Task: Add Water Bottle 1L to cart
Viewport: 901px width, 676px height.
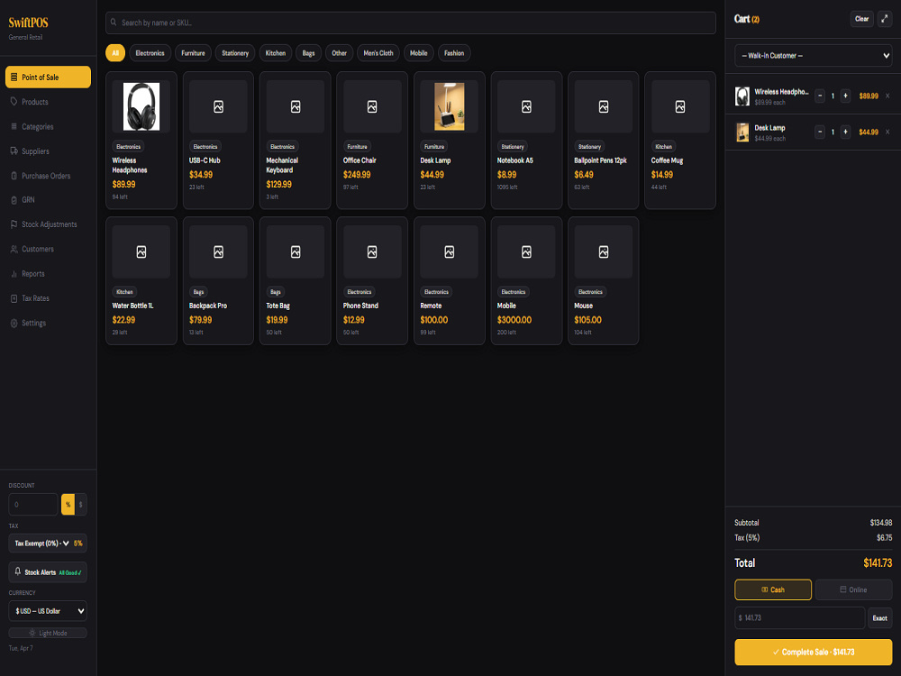Action: point(141,280)
